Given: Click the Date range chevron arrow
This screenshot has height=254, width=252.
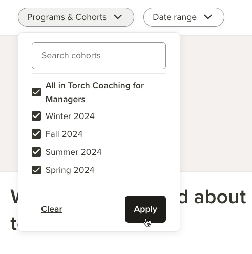Looking at the screenshot, I should 208,17.
